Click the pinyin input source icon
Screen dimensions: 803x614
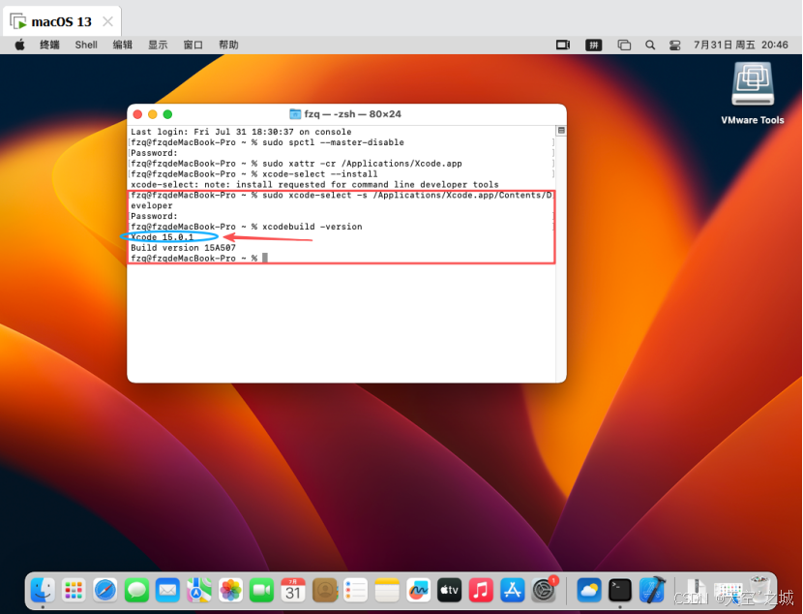coord(594,46)
